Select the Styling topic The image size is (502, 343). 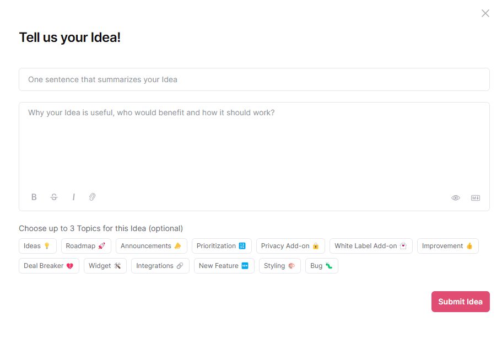click(279, 265)
